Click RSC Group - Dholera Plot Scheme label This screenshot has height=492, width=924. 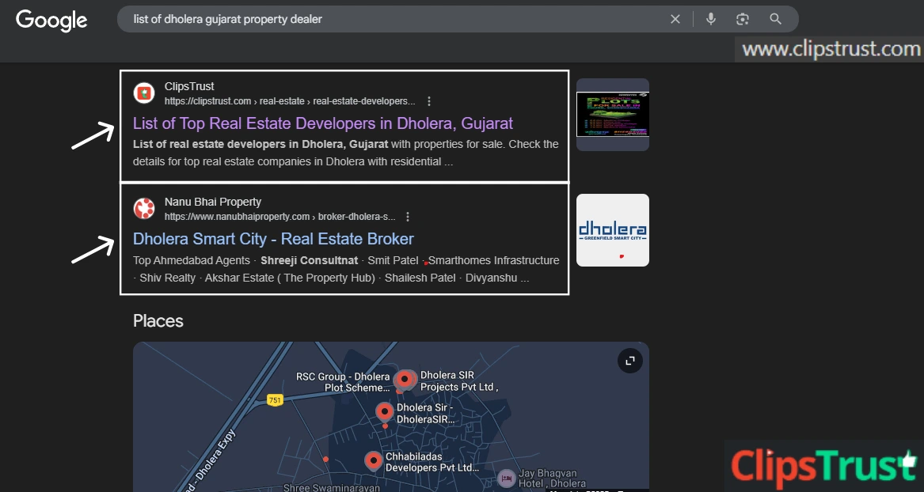(x=342, y=382)
